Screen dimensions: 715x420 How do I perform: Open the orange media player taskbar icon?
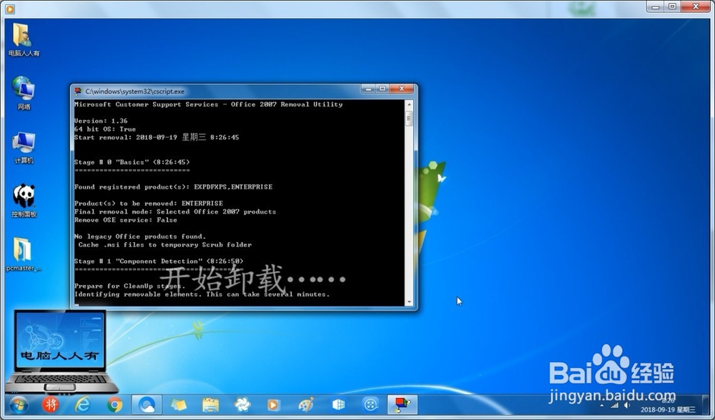(x=274, y=404)
